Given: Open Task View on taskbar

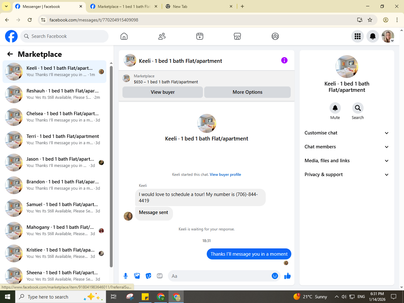Looking at the screenshot, I should tap(114, 297).
